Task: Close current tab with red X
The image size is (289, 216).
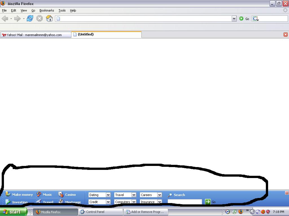Action: [286, 35]
